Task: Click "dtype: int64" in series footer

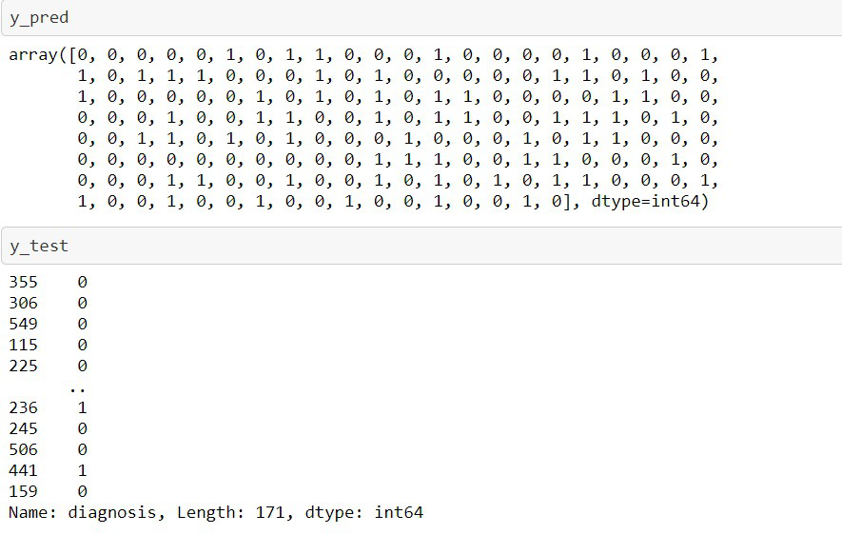Action: (x=364, y=512)
